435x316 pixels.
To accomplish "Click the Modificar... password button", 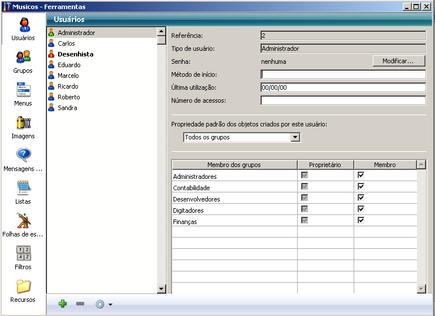I will [398, 61].
